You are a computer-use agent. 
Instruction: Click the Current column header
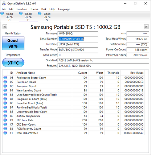pyautogui.click(x=80, y=73)
